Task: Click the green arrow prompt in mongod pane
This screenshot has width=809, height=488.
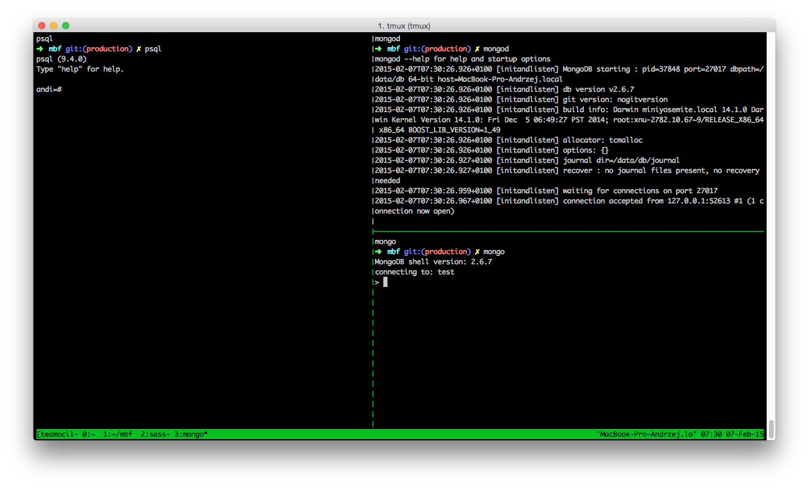Action: click(x=379, y=49)
